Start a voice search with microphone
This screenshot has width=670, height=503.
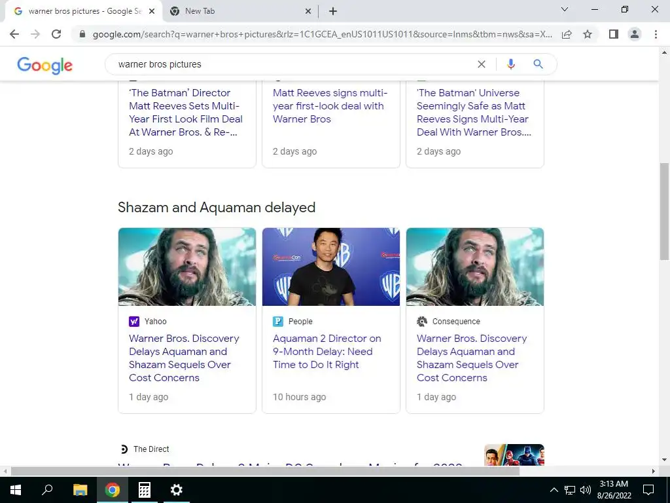[510, 64]
